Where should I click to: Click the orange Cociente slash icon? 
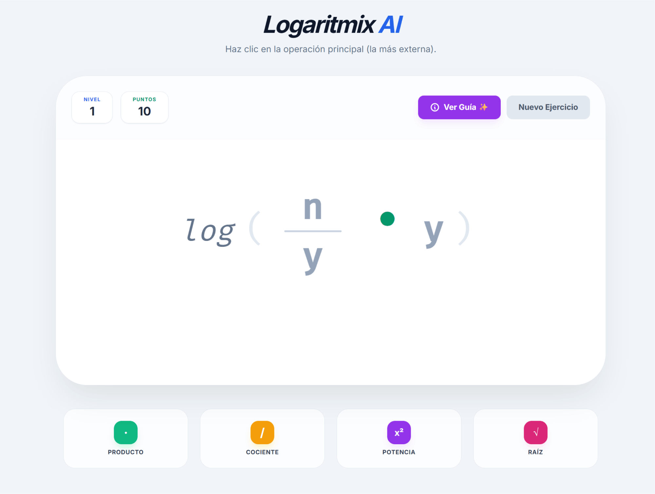coord(262,432)
